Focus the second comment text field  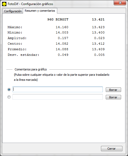pos(58,97)
